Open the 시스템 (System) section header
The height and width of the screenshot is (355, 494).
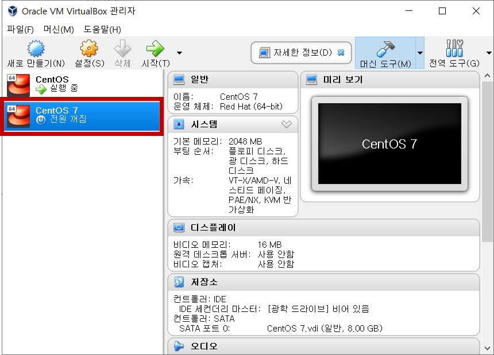(x=233, y=124)
